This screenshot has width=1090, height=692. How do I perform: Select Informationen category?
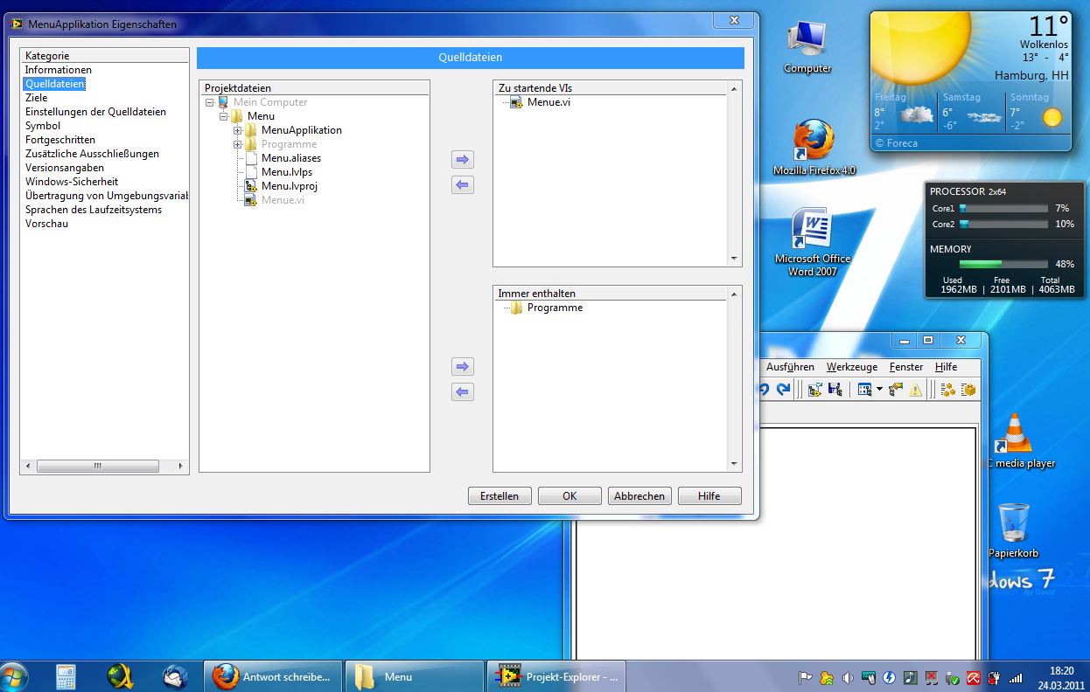[x=58, y=70]
